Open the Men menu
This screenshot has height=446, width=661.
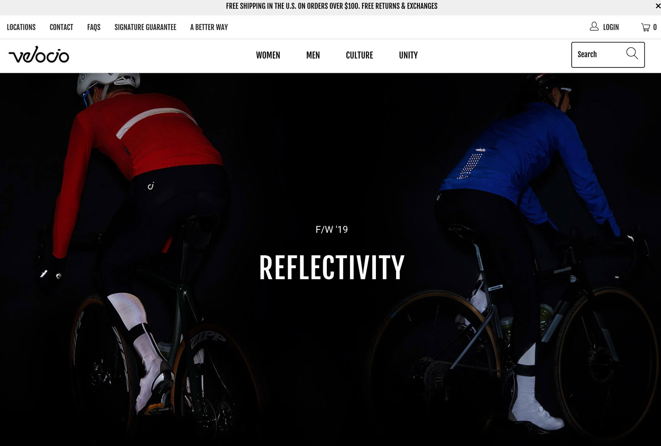click(x=313, y=55)
